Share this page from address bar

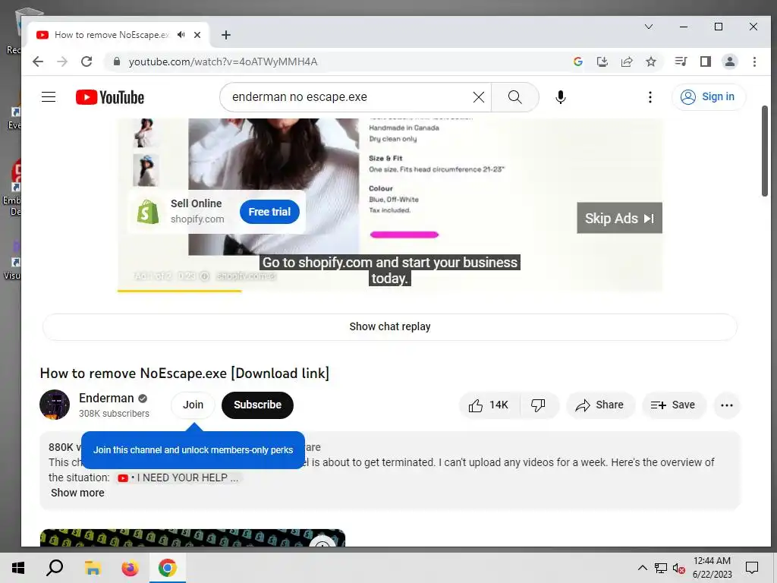pyautogui.click(x=627, y=61)
